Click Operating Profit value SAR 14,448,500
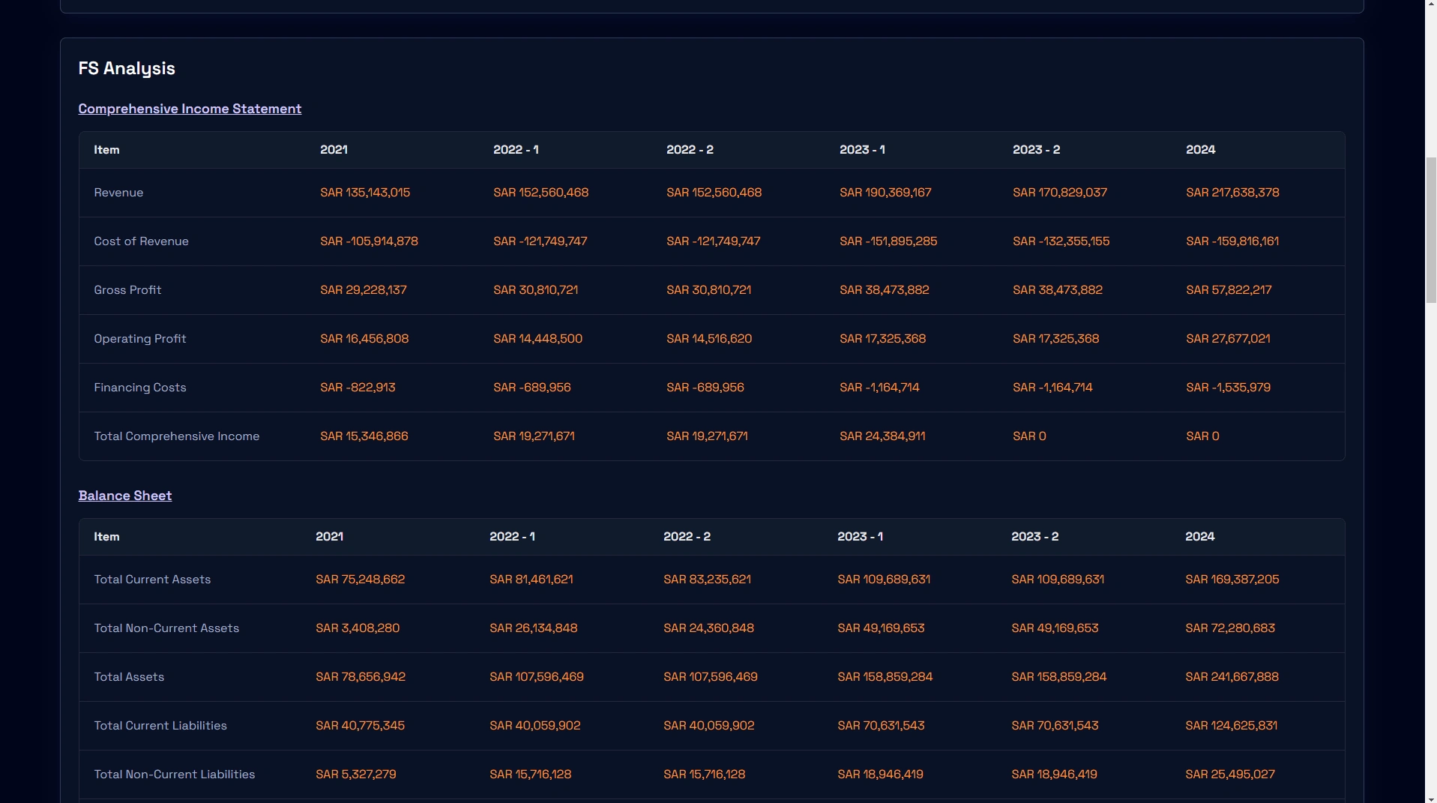 point(537,339)
